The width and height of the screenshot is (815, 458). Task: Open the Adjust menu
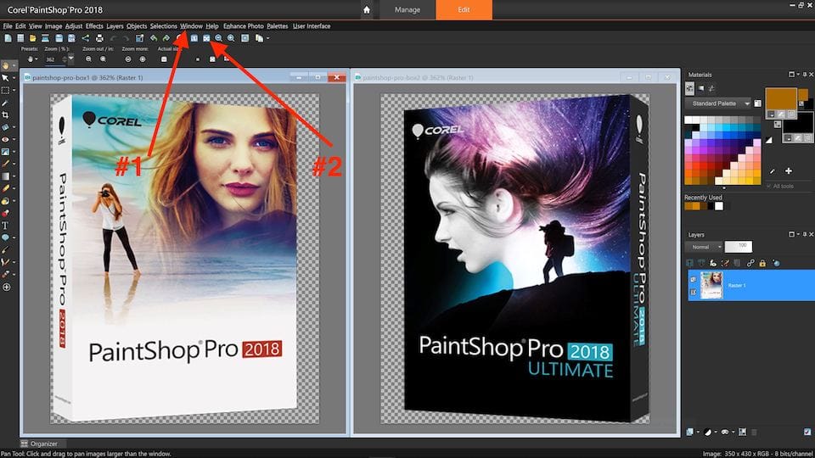click(74, 26)
